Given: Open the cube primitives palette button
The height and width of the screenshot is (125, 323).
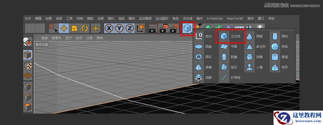Looking at the screenshot, I should (187, 28).
